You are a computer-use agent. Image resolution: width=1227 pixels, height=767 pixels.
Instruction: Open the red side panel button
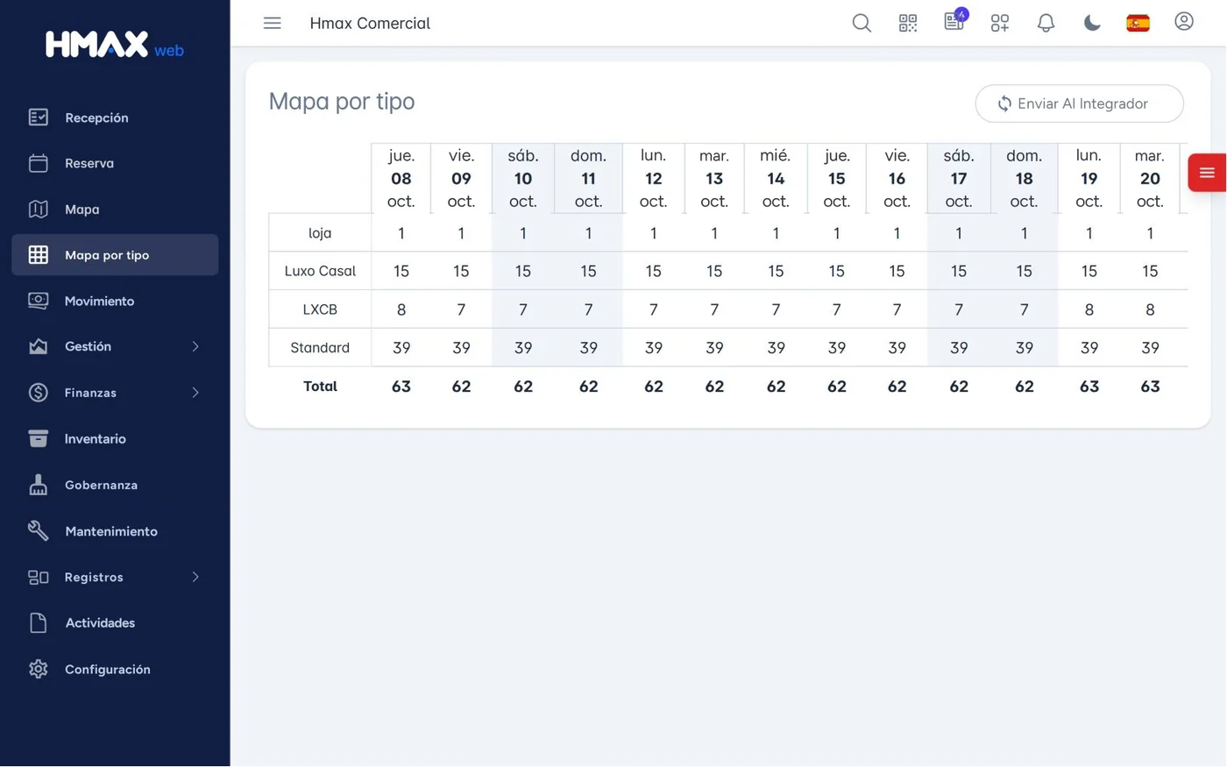pos(1207,173)
